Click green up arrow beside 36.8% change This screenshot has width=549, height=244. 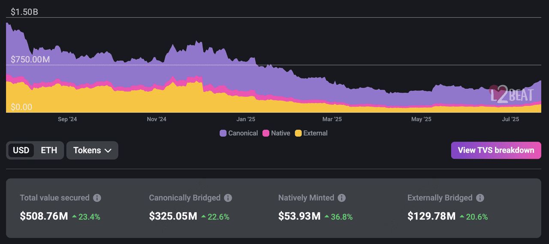327,217
